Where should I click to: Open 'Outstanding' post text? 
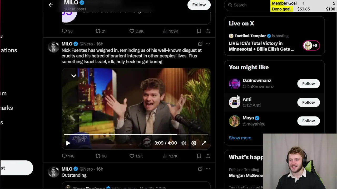pyautogui.click(x=74, y=175)
